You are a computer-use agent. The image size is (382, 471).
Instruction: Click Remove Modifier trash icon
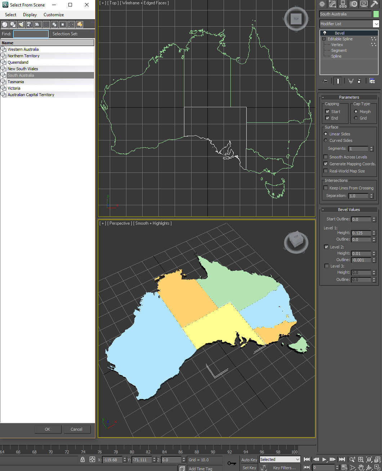click(x=359, y=81)
